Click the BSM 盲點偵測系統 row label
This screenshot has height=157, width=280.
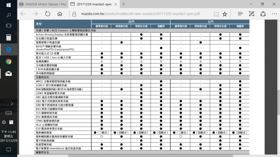[59, 89]
